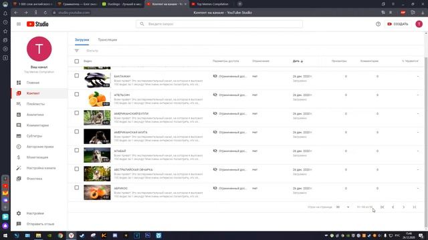
Task: Switch to the Загрузки tab
Action: pos(82,40)
